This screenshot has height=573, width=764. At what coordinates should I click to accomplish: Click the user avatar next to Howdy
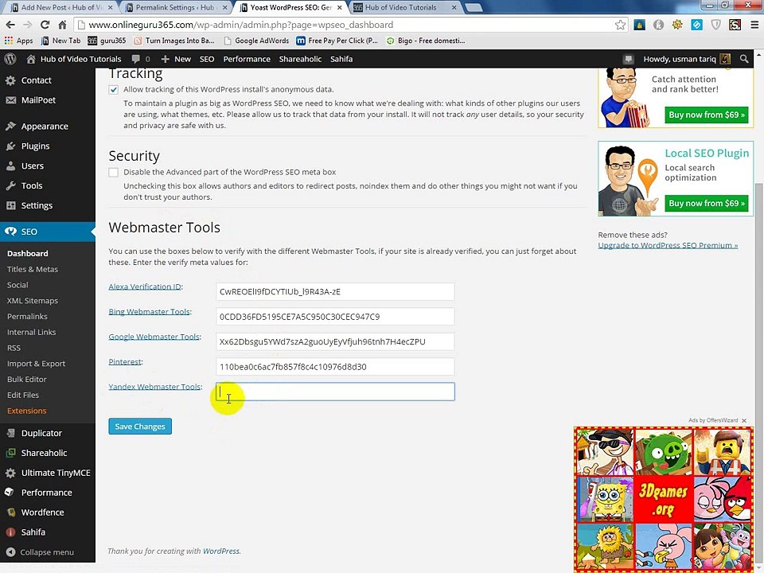click(725, 59)
